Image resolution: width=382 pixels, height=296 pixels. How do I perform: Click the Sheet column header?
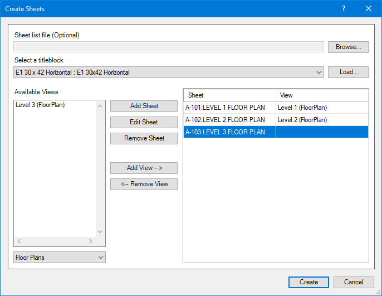(229, 95)
